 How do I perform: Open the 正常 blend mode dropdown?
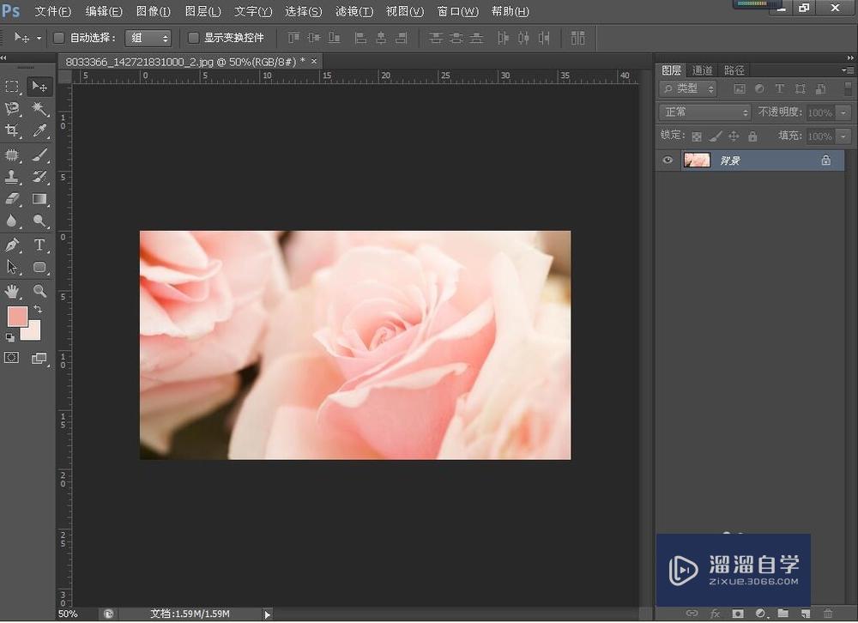[704, 112]
